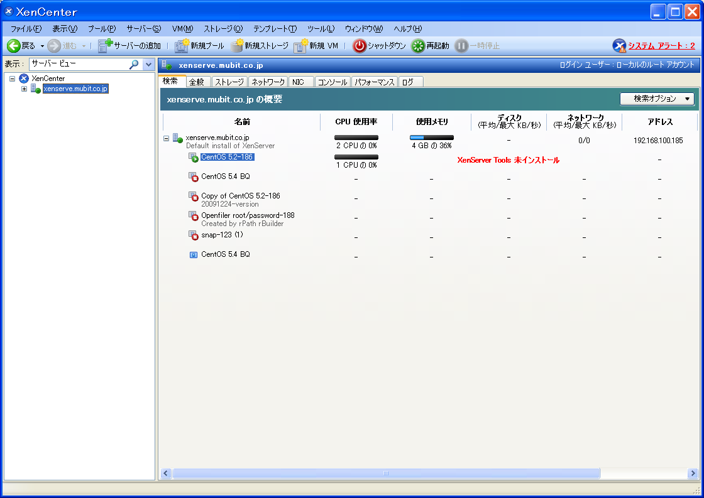Click the Network (ネットワーク) column header

(x=585, y=122)
